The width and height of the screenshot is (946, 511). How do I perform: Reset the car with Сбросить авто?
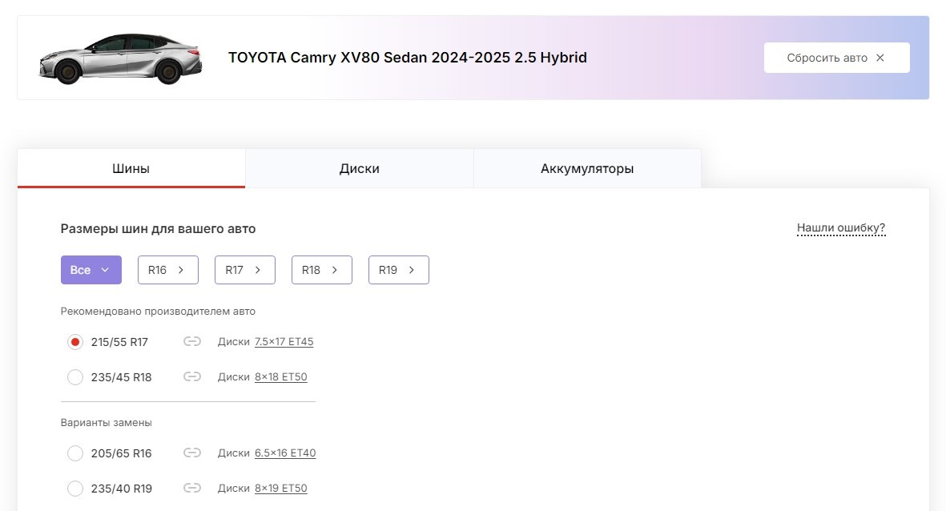[837, 58]
